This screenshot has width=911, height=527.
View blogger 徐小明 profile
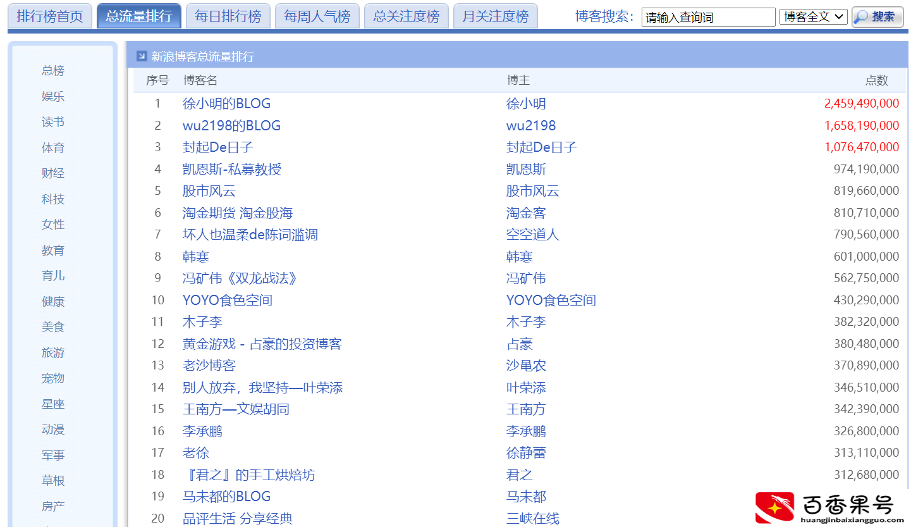(526, 104)
